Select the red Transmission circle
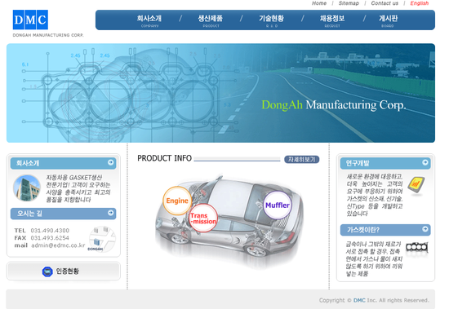 click(203, 218)
